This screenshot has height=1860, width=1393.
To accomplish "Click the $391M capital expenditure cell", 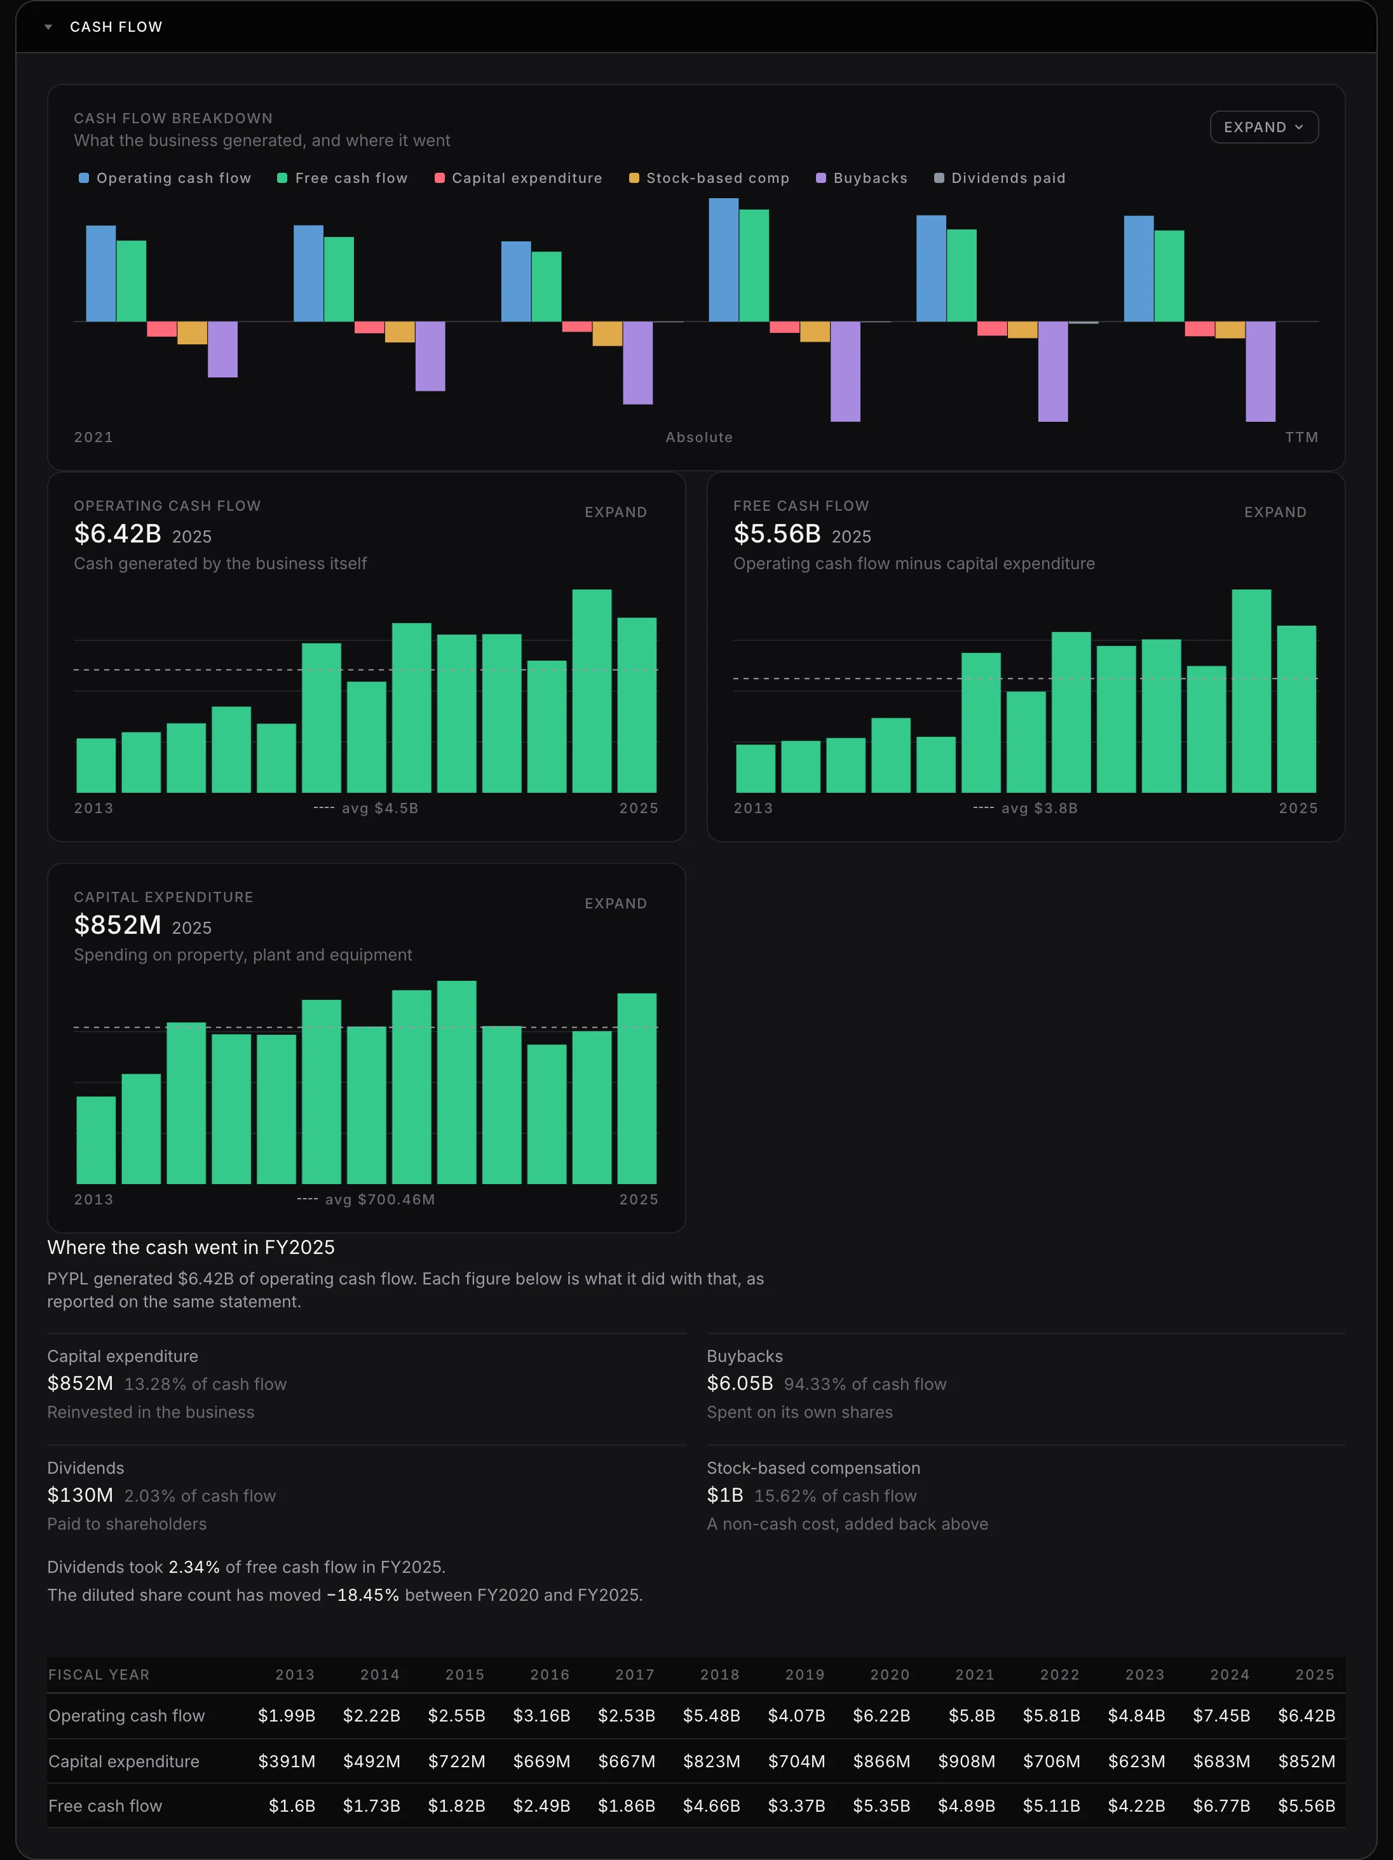I will (x=286, y=1761).
